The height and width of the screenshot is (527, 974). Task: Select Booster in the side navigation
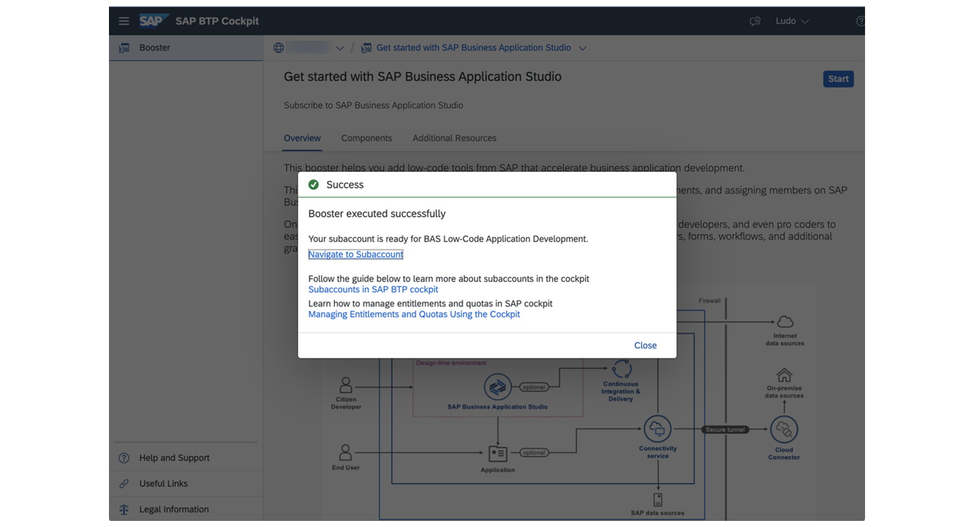[186, 47]
